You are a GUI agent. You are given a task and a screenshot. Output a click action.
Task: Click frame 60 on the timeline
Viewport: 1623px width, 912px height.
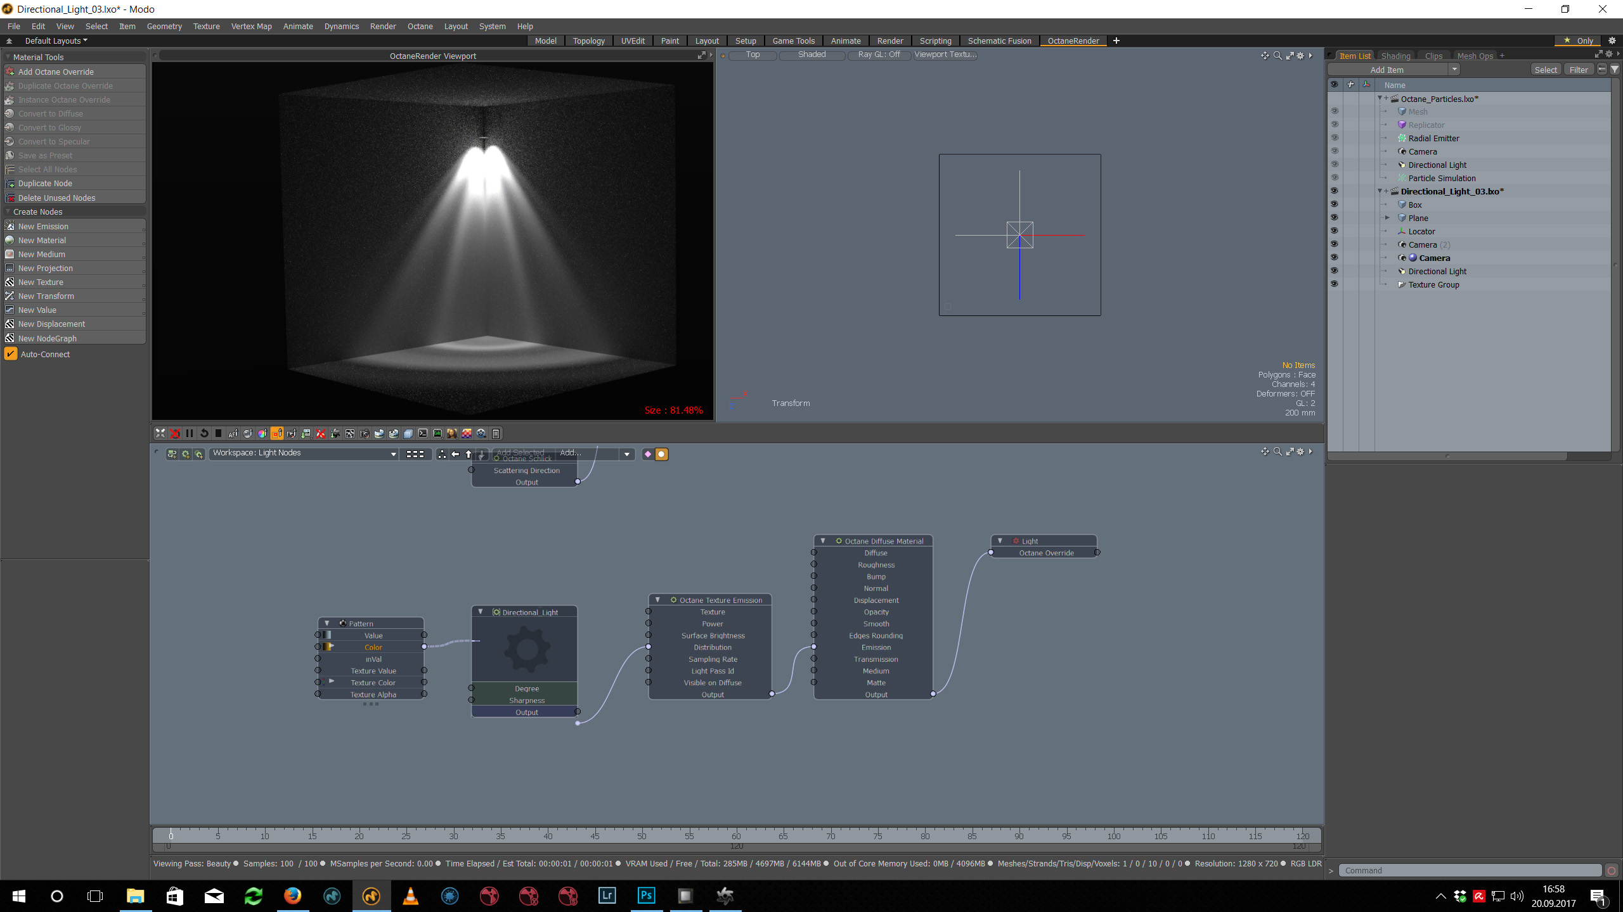[736, 835]
